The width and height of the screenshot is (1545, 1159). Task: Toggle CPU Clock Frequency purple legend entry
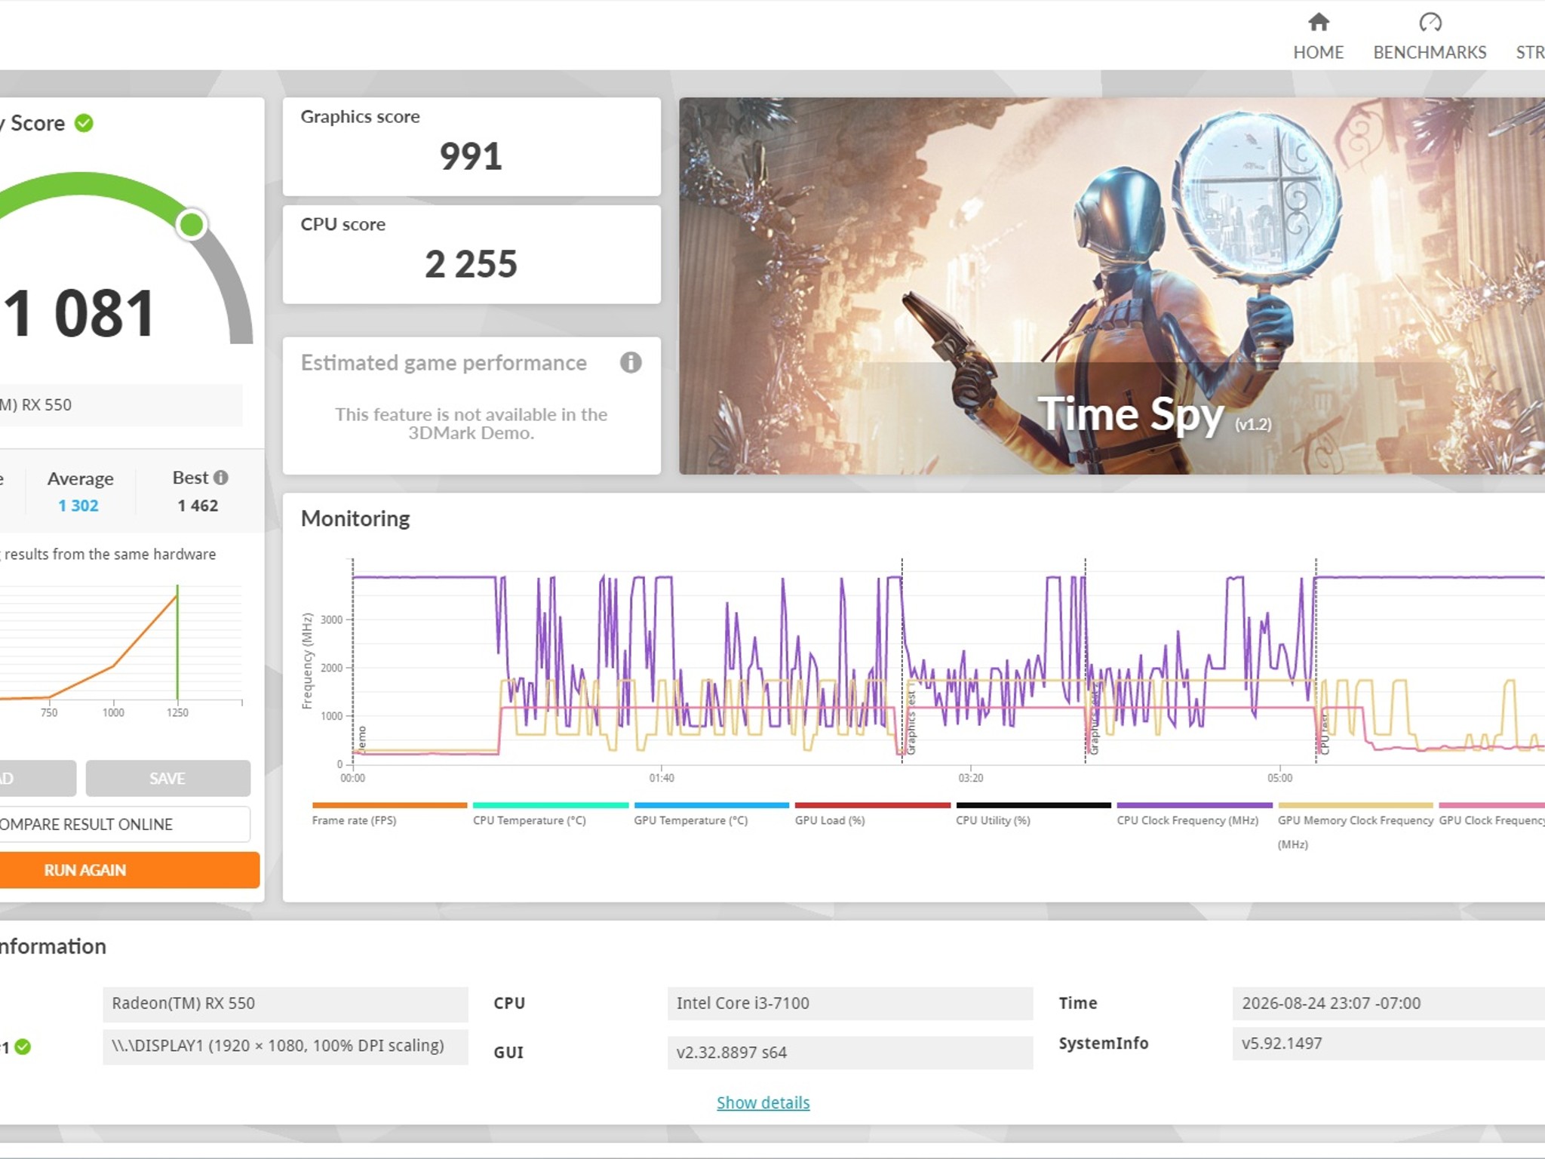[1194, 813]
